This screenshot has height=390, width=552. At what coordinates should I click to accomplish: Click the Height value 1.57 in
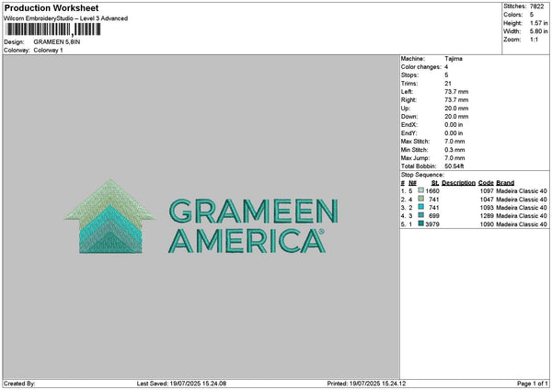tap(538, 23)
